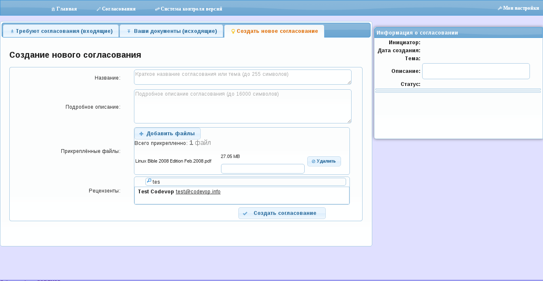Image resolution: width=543 pixels, height=281 pixels.
Task: Select the Создать новое согласование tab
Action: pos(274,31)
